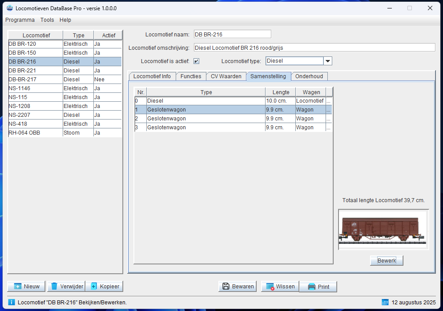Click the ellipsis cell in Geslotenwagon row 2
This screenshot has height=311, width=443.
329,119
